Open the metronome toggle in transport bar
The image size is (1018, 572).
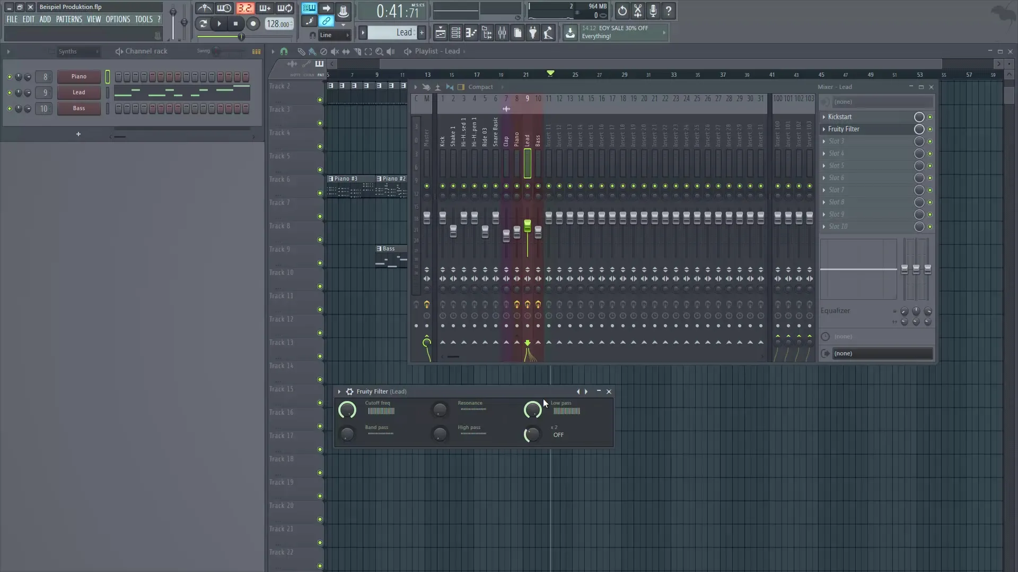(204, 8)
